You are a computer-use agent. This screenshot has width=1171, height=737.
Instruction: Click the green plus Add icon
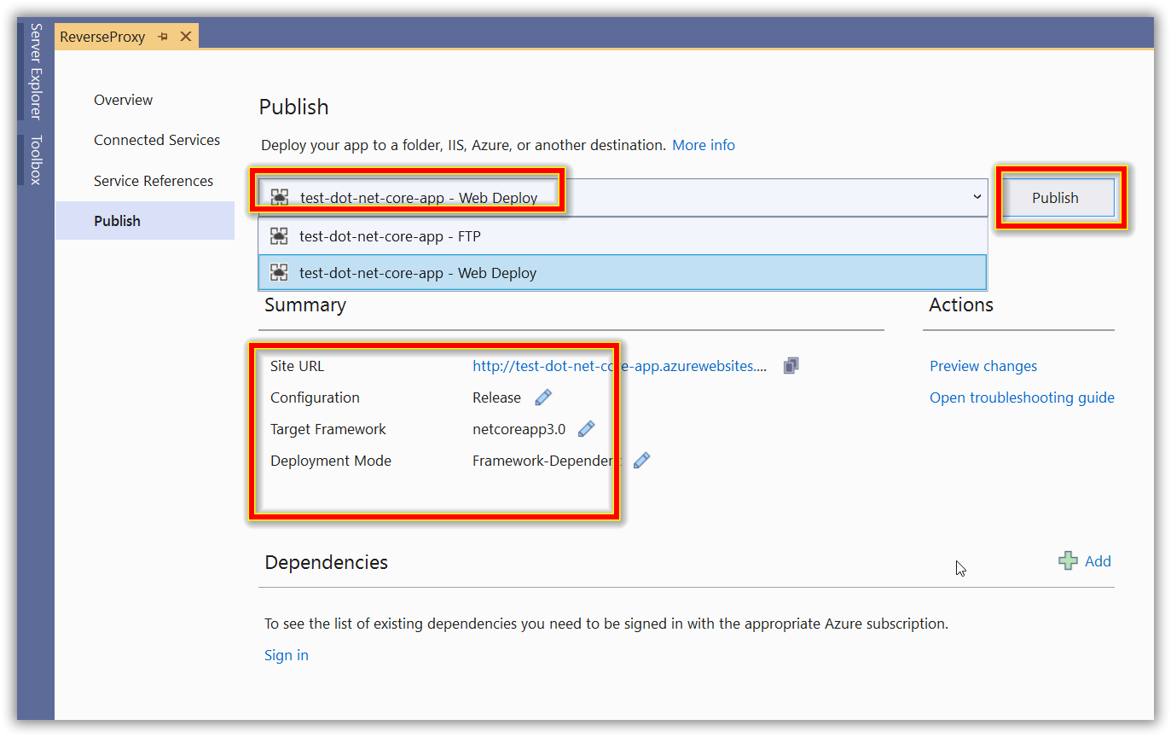[x=1068, y=560]
